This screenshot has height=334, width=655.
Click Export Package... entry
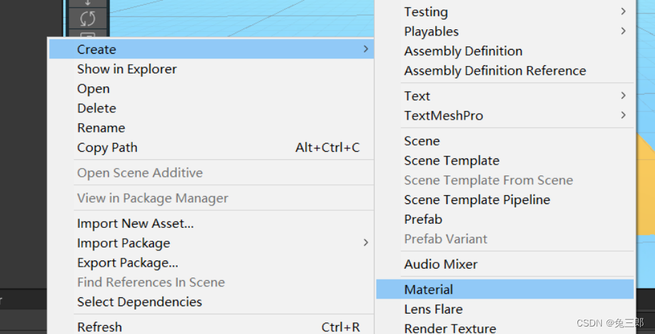127,263
